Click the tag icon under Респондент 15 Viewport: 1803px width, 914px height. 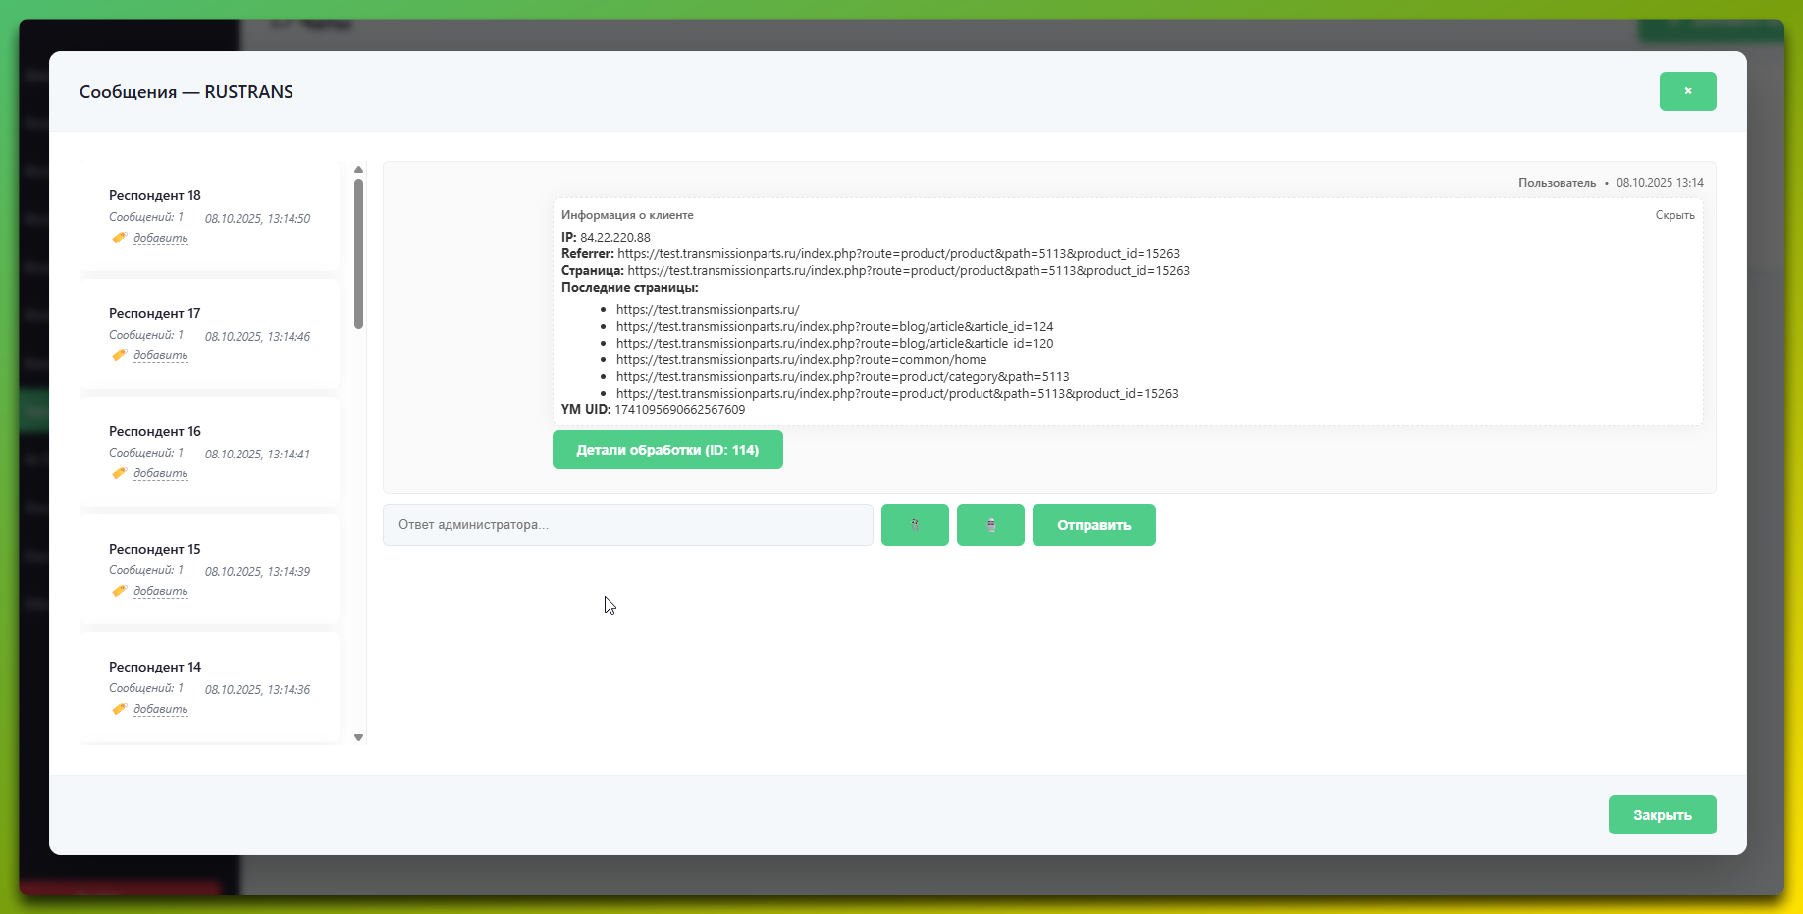click(x=119, y=591)
